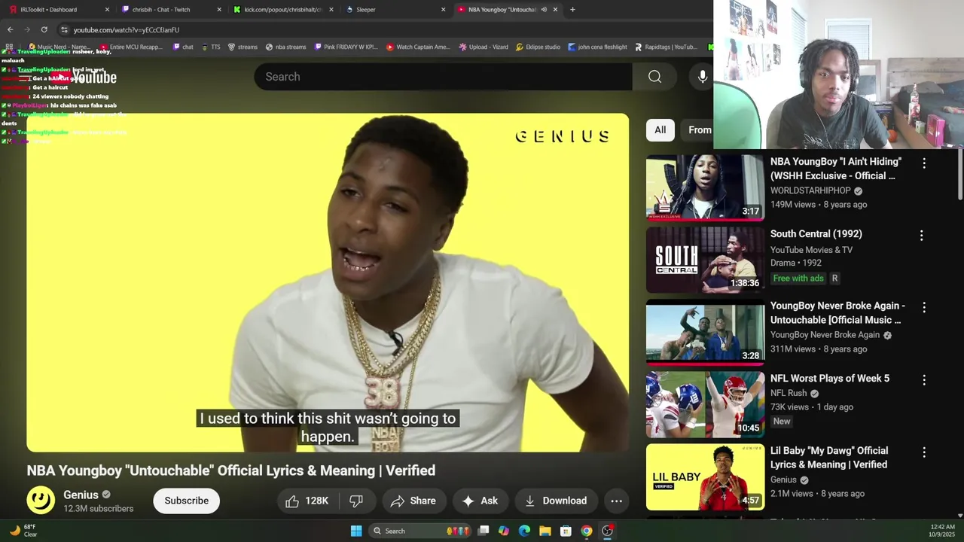964x542 pixels.
Task: Subscribe to Genius channel
Action: pyautogui.click(x=187, y=501)
